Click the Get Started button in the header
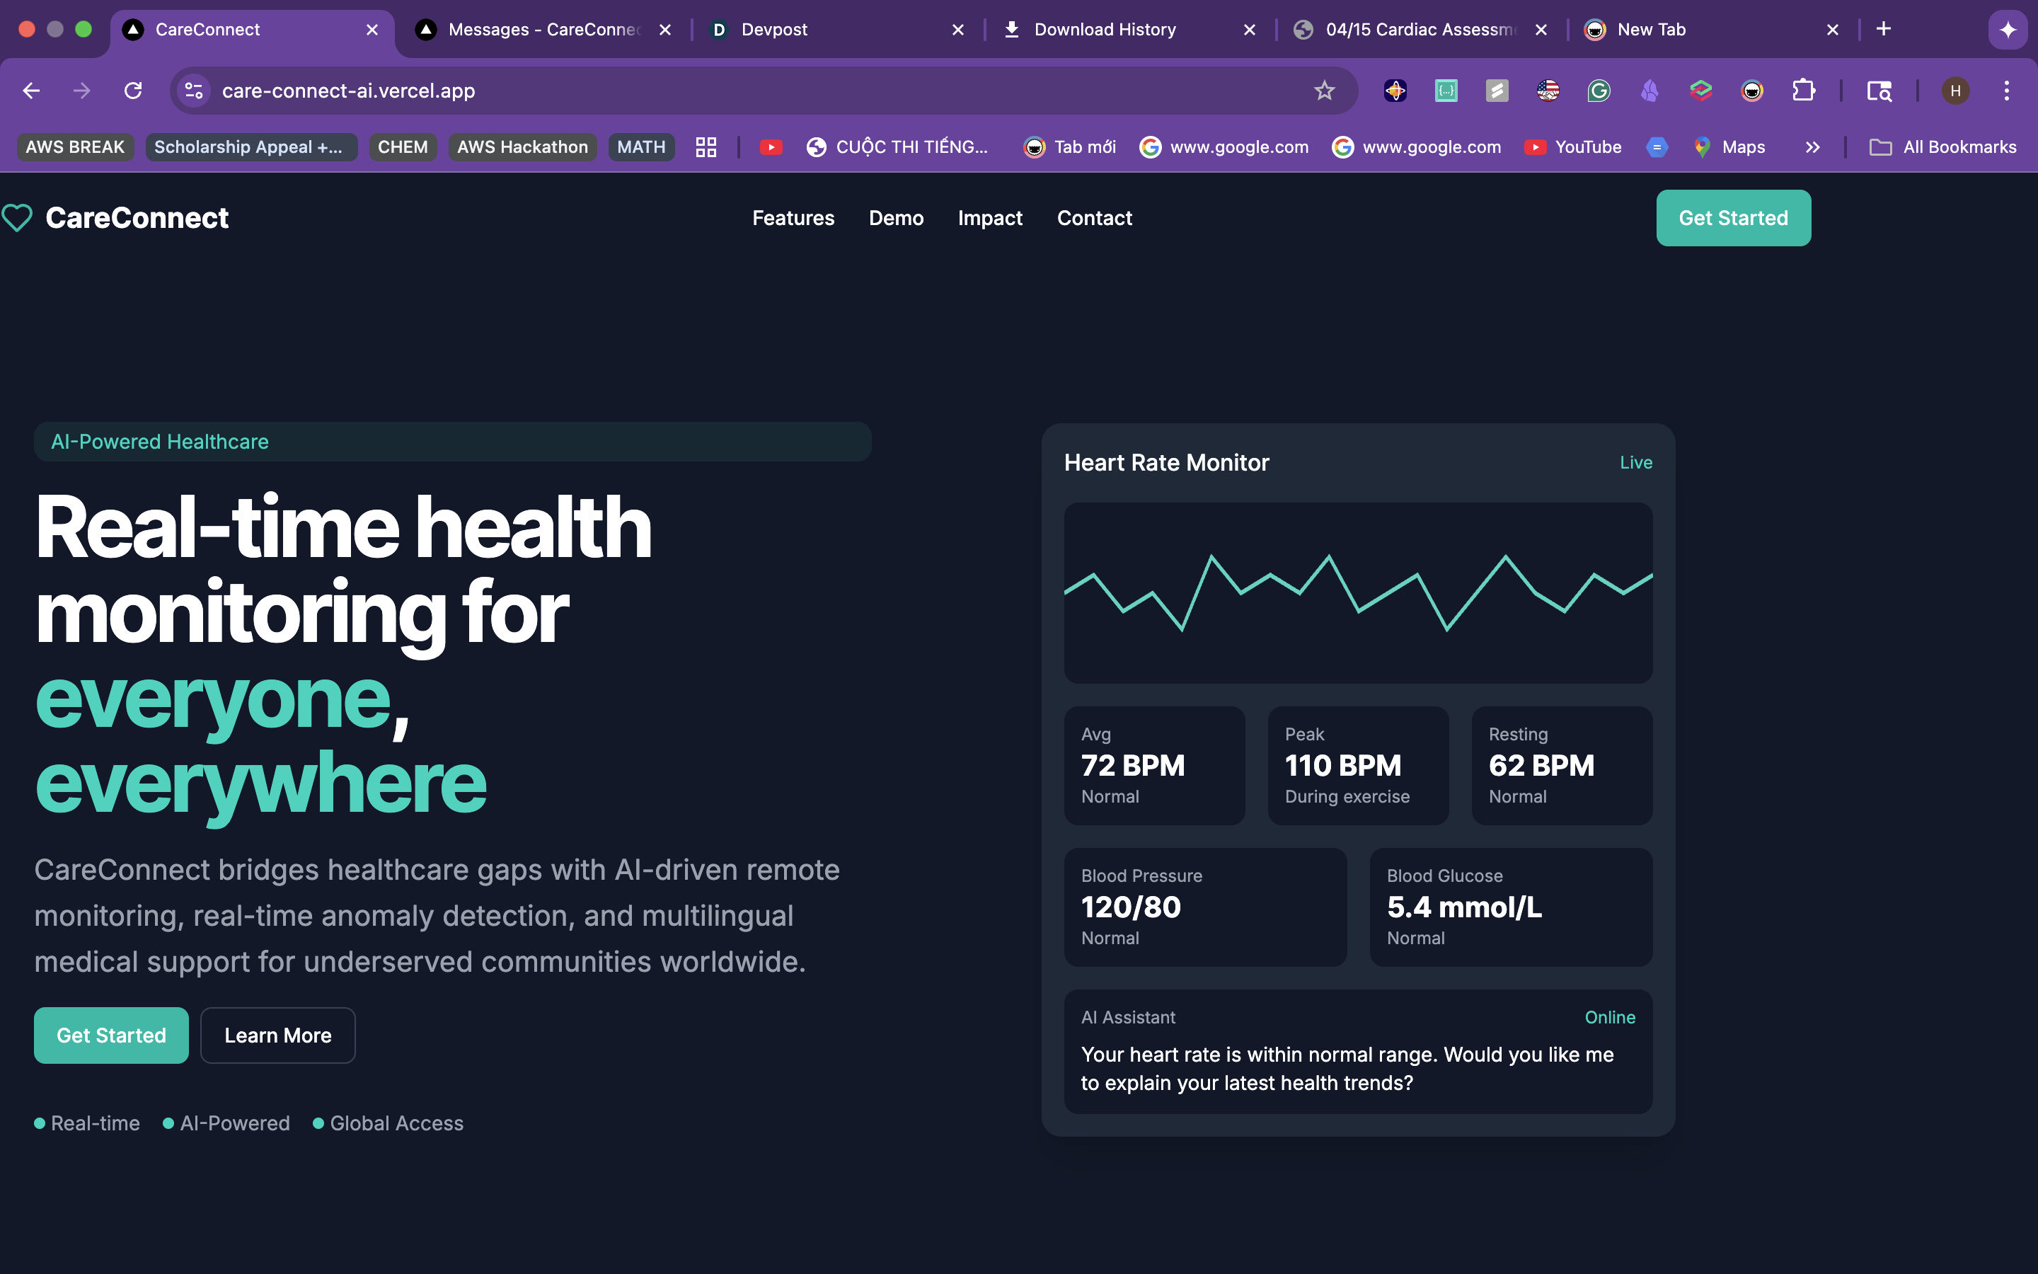Image resolution: width=2038 pixels, height=1274 pixels. (1732, 217)
